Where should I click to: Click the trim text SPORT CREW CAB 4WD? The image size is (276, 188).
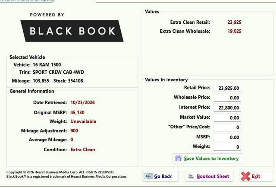pyautogui.click(x=58, y=72)
